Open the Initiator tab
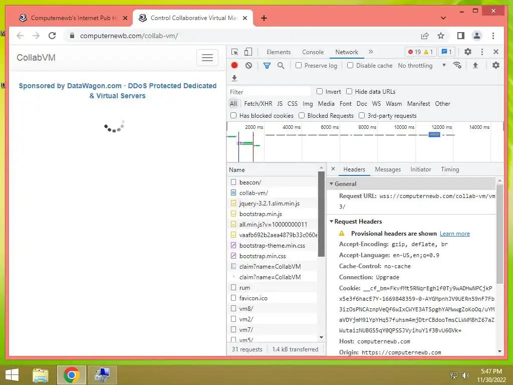This screenshot has height=385, width=513. click(421, 169)
